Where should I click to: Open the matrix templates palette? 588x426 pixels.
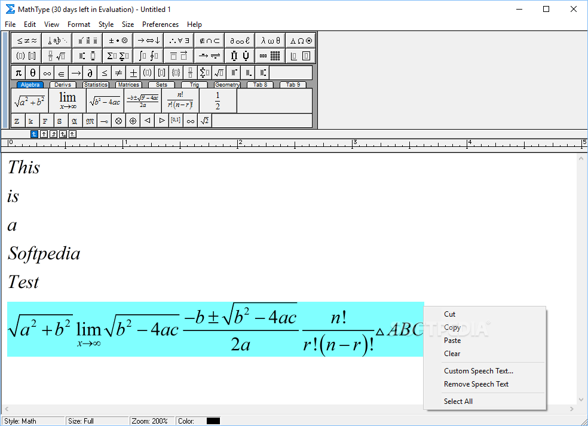pos(270,56)
